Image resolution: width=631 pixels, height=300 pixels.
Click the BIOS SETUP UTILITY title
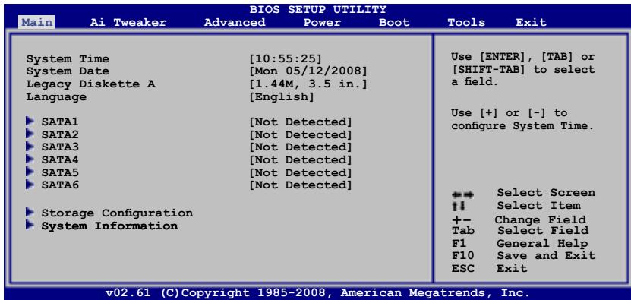point(318,9)
